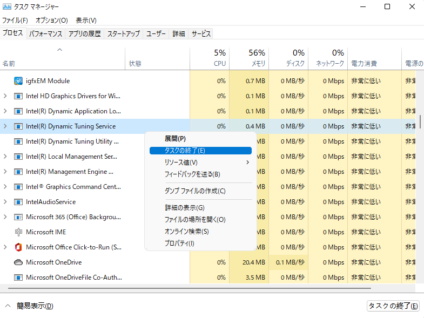Switch to the スタートアップ tab
This screenshot has width=424, height=318.
click(123, 34)
